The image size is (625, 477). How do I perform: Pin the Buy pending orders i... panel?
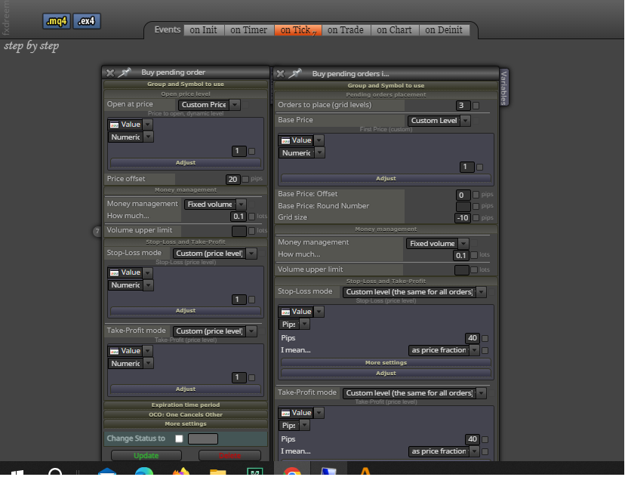tap(295, 74)
